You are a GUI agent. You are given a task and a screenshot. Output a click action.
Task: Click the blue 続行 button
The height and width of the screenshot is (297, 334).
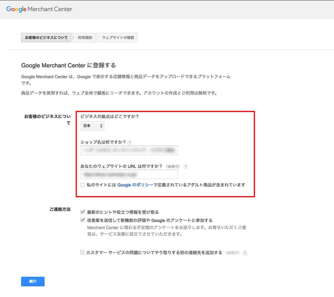click(x=33, y=281)
